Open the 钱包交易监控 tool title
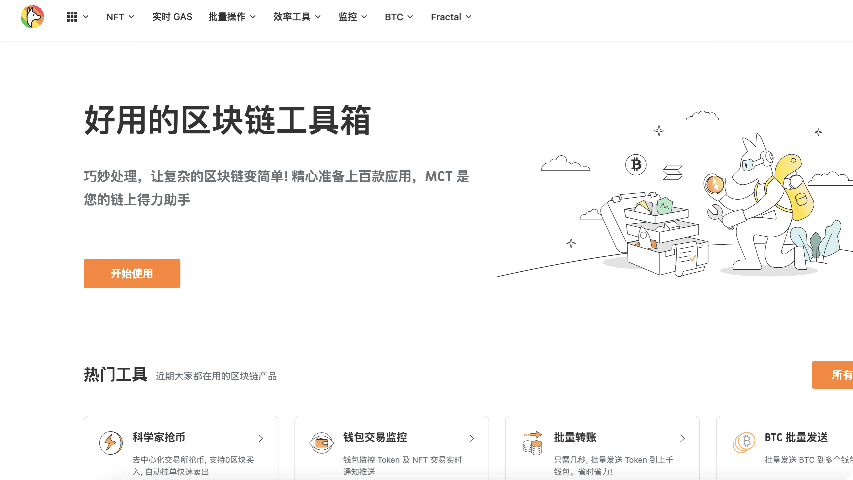This screenshot has width=853, height=480. (375, 437)
